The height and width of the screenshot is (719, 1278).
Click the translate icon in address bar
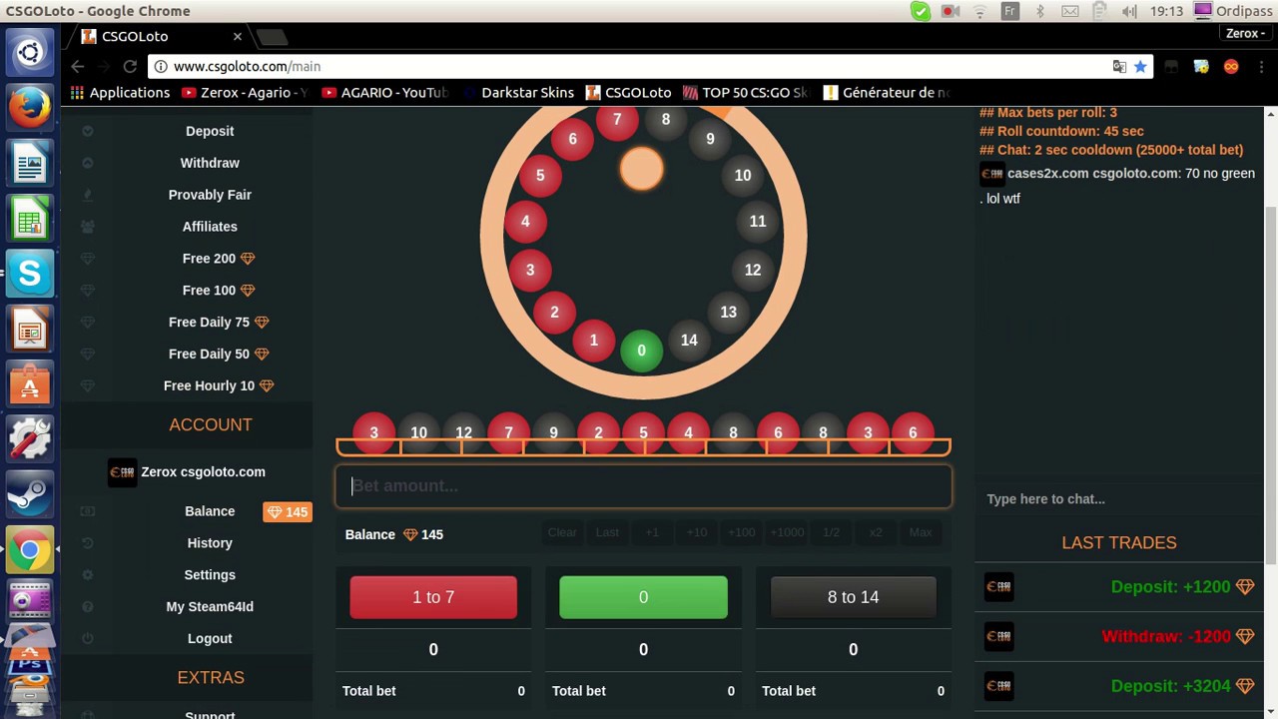(1119, 66)
